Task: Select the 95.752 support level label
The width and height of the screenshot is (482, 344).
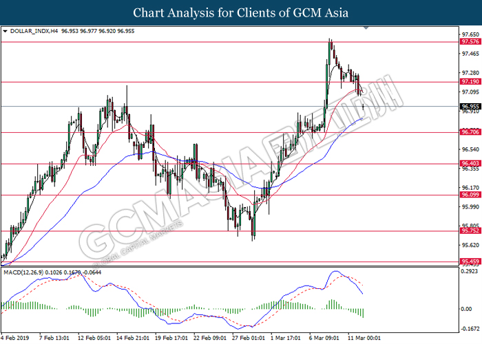Action: point(470,230)
